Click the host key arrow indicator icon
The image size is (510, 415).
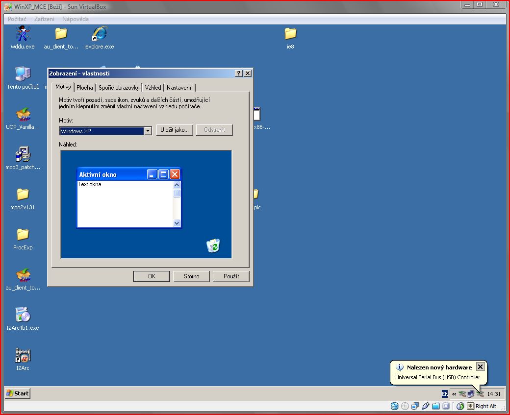click(470, 406)
